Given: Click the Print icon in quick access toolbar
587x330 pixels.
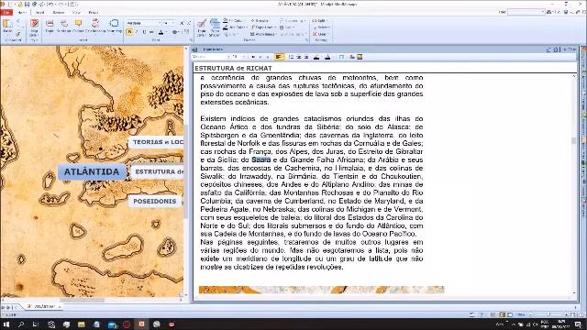Looking at the screenshot, I should 35,4.
